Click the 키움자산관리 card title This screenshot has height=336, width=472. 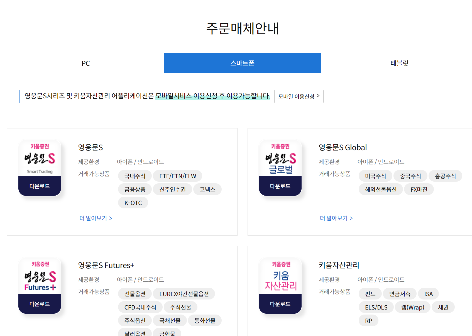pyautogui.click(x=339, y=265)
